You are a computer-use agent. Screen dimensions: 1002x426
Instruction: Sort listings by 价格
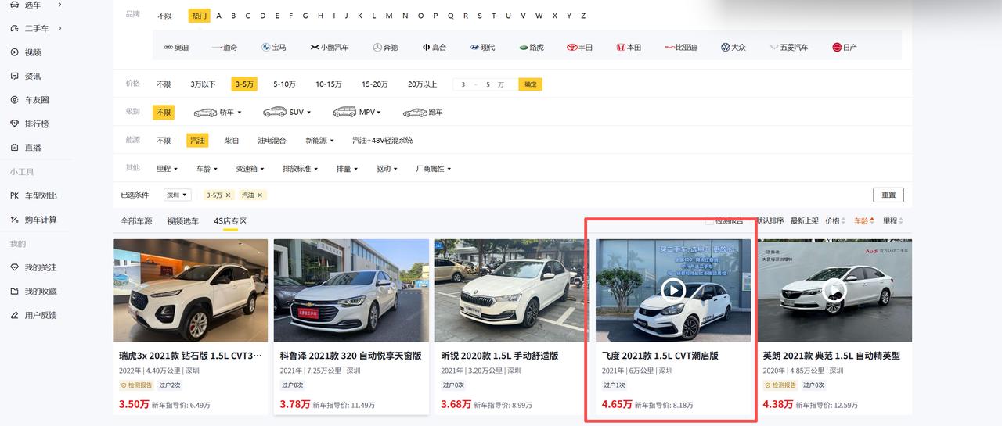pos(835,221)
